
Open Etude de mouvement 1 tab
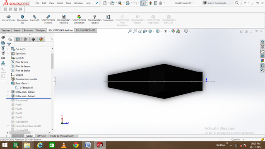coord(63,136)
